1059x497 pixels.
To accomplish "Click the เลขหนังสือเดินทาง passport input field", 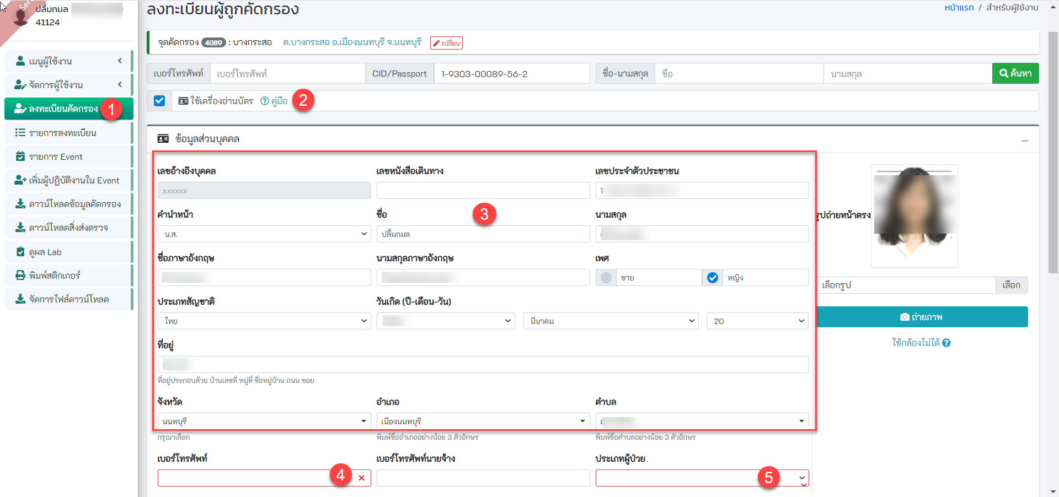I will (483, 191).
